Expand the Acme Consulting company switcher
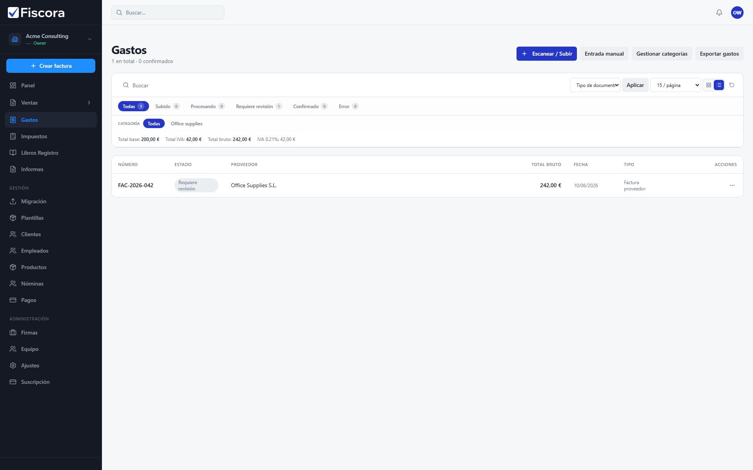The image size is (753, 470). click(51, 39)
